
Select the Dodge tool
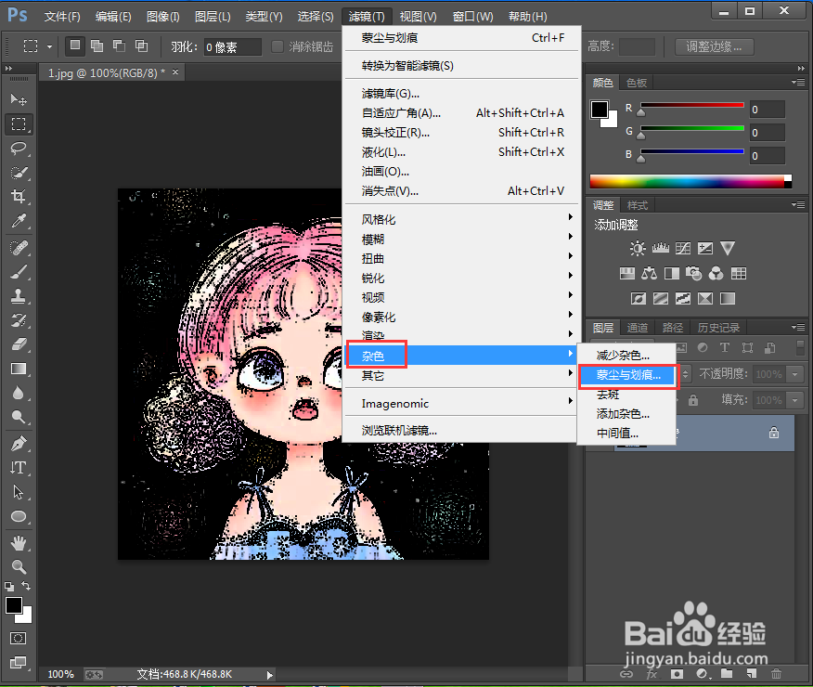point(19,416)
